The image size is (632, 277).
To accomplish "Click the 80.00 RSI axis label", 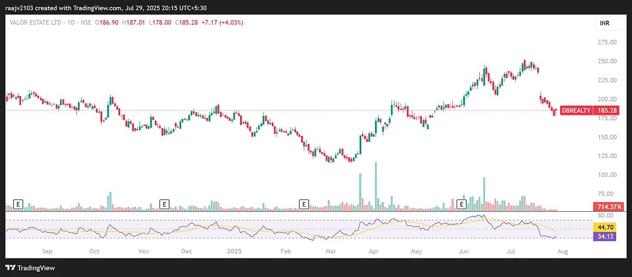I will (606, 215).
